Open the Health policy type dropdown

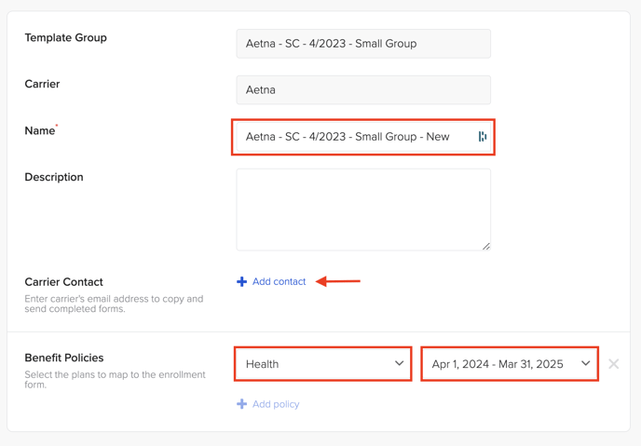[323, 364]
